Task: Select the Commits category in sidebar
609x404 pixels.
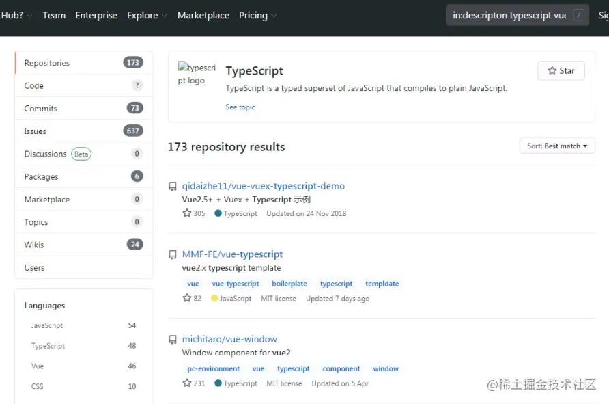Action: [x=41, y=108]
